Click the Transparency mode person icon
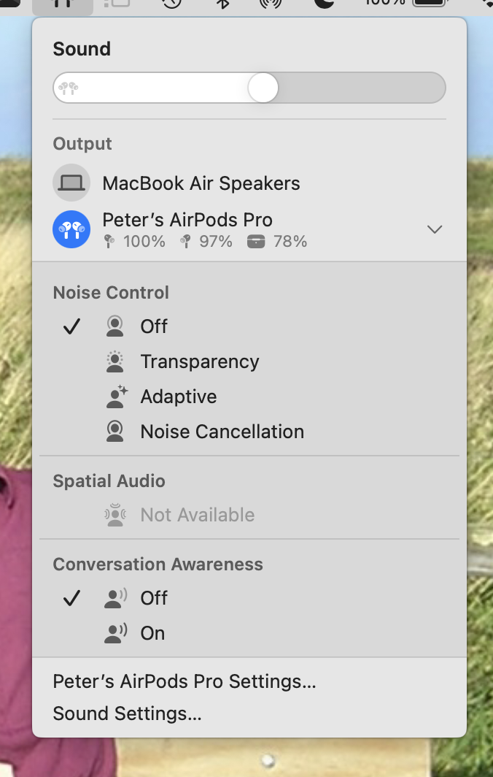This screenshot has height=777, width=493. click(x=114, y=361)
